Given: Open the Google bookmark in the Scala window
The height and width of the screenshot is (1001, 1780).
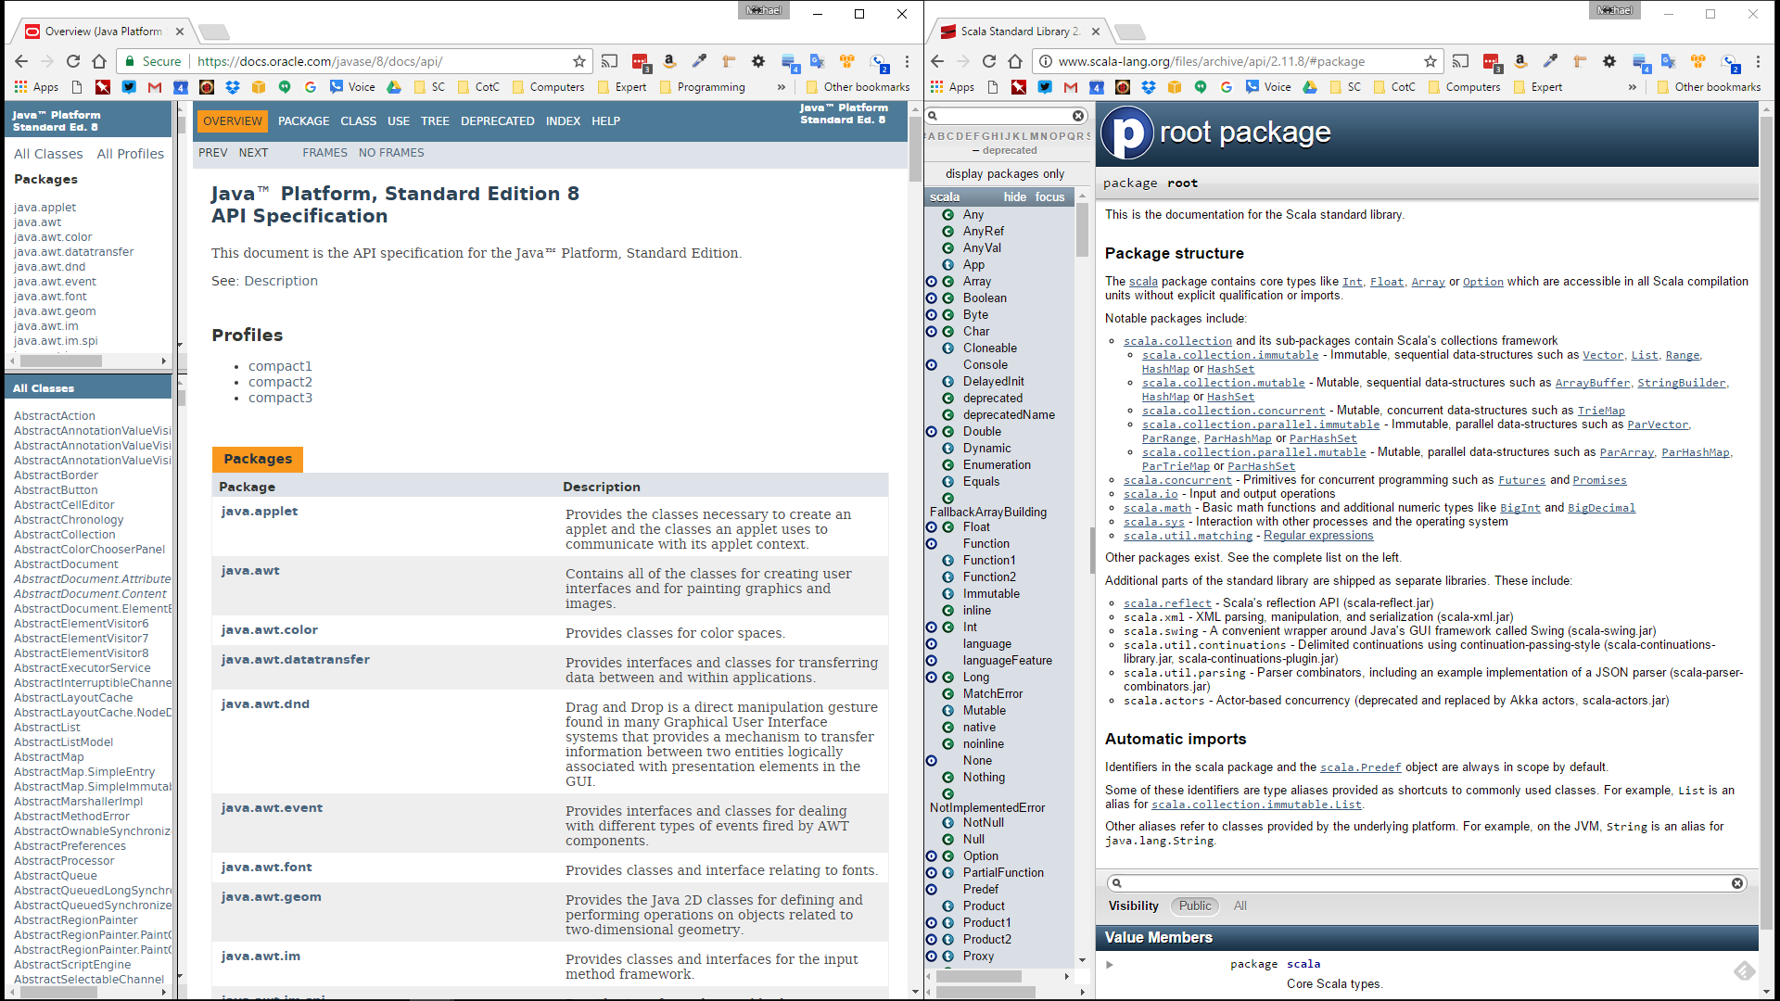Looking at the screenshot, I should (x=1227, y=87).
